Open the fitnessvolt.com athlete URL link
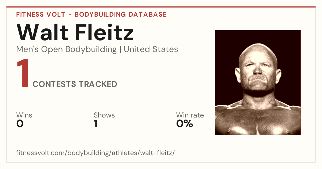Screen dimensions: 322x169 pyautogui.click(x=96, y=153)
